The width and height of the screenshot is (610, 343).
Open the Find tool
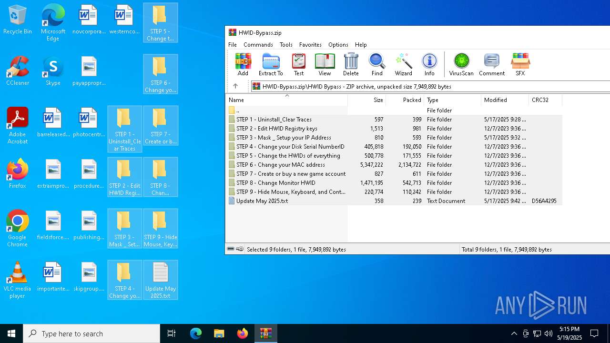click(377, 64)
